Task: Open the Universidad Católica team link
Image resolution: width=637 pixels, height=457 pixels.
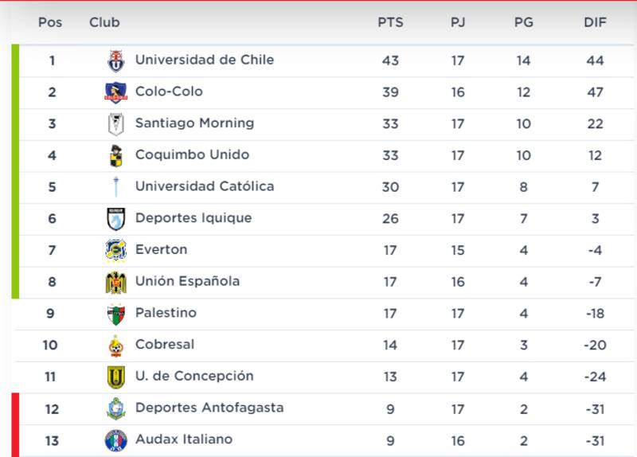Action: (x=205, y=186)
